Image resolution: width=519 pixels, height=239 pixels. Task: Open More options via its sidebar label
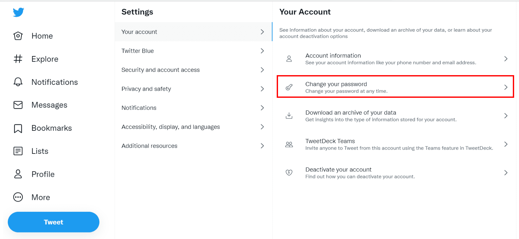click(x=41, y=197)
